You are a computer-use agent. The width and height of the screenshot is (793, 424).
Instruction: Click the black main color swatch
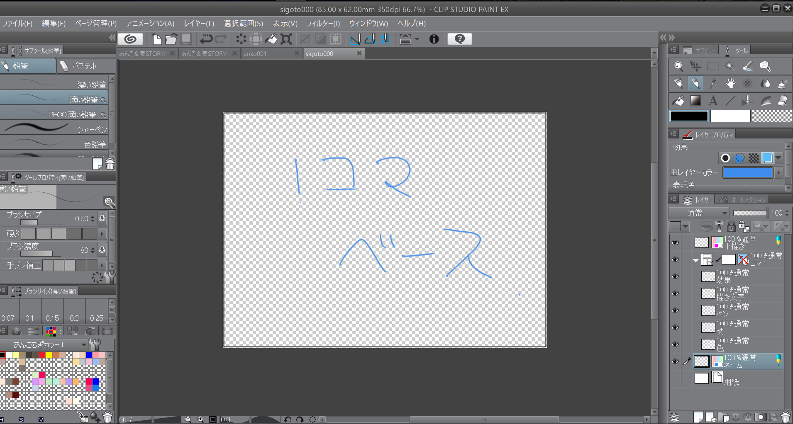coord(689,116)
